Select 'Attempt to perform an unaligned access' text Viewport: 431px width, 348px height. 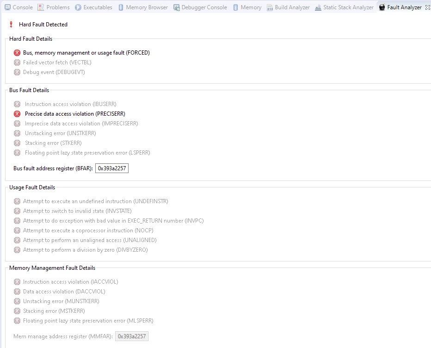[72, 240]
